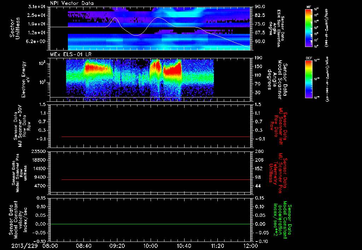Click the "11:20" time tick label
Image resolution: width=362 pixels, height=250 pixels.
click(217, 246)
